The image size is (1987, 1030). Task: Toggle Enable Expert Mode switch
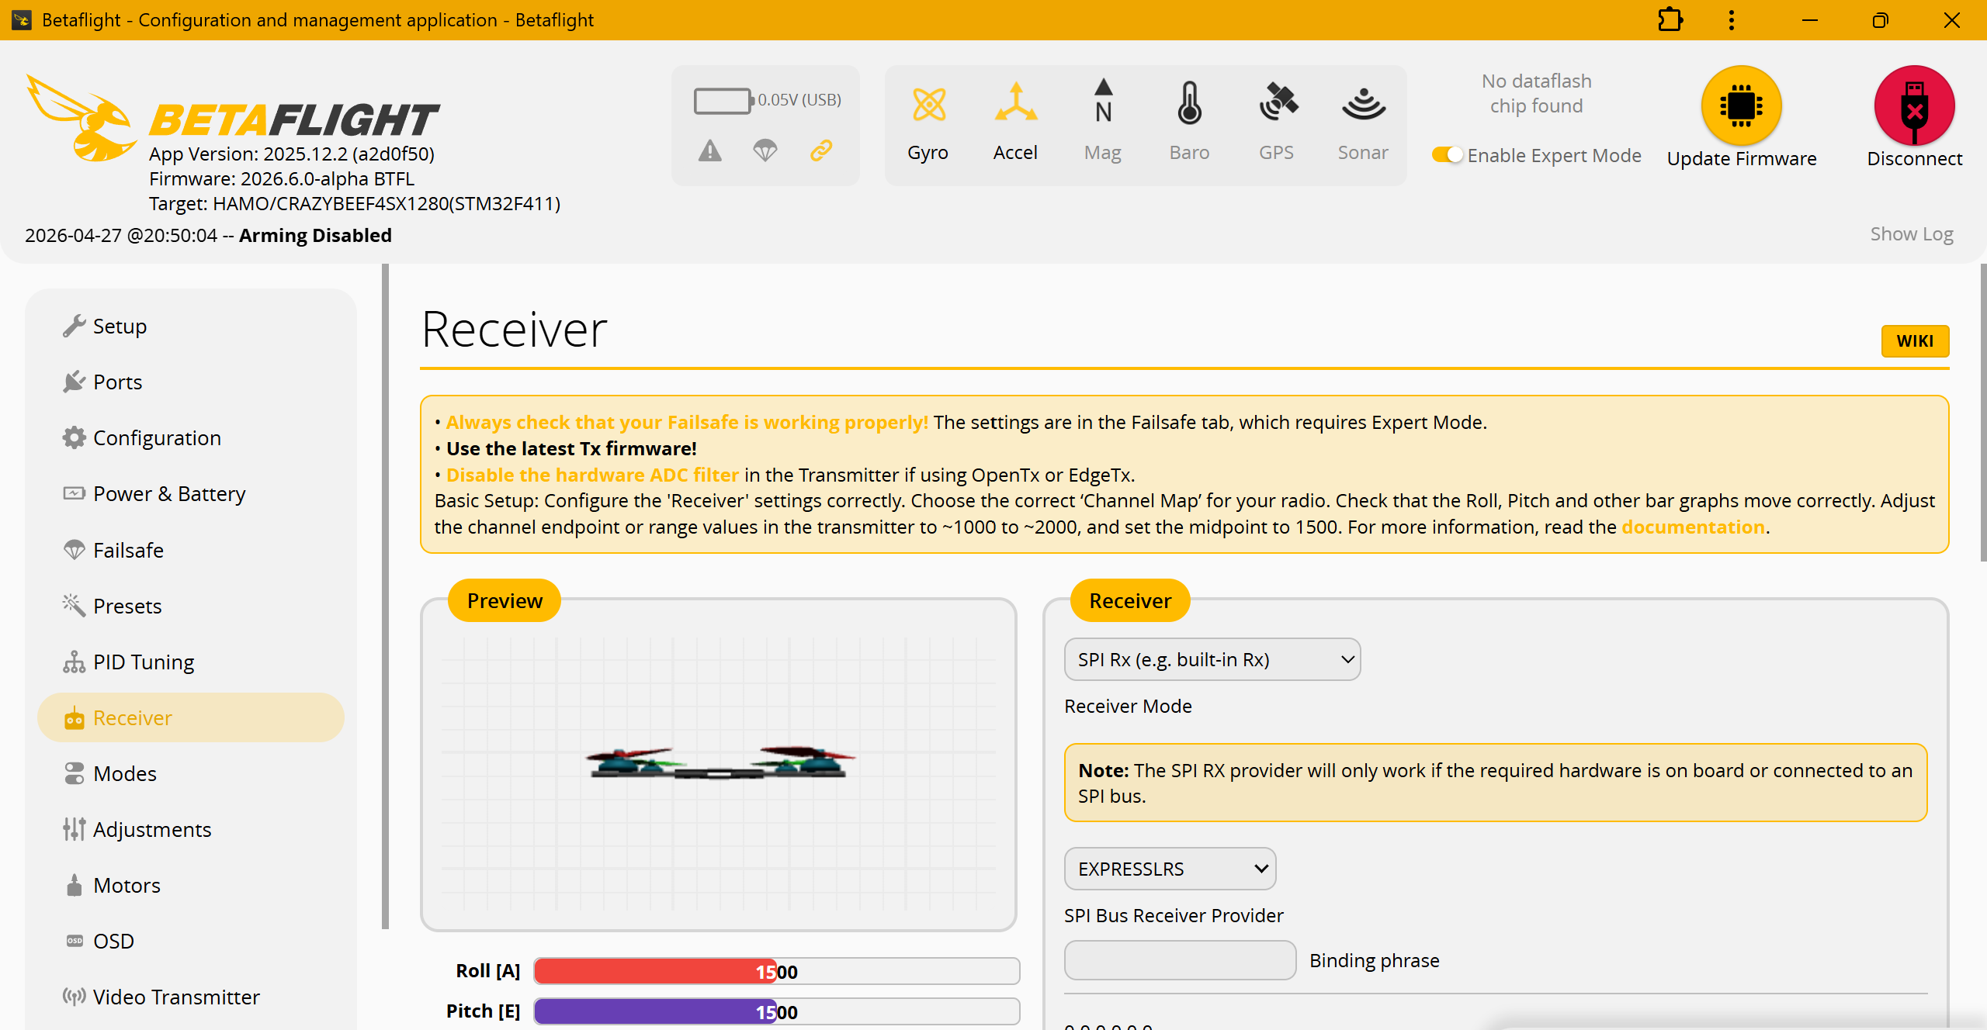pos(1448,155)
